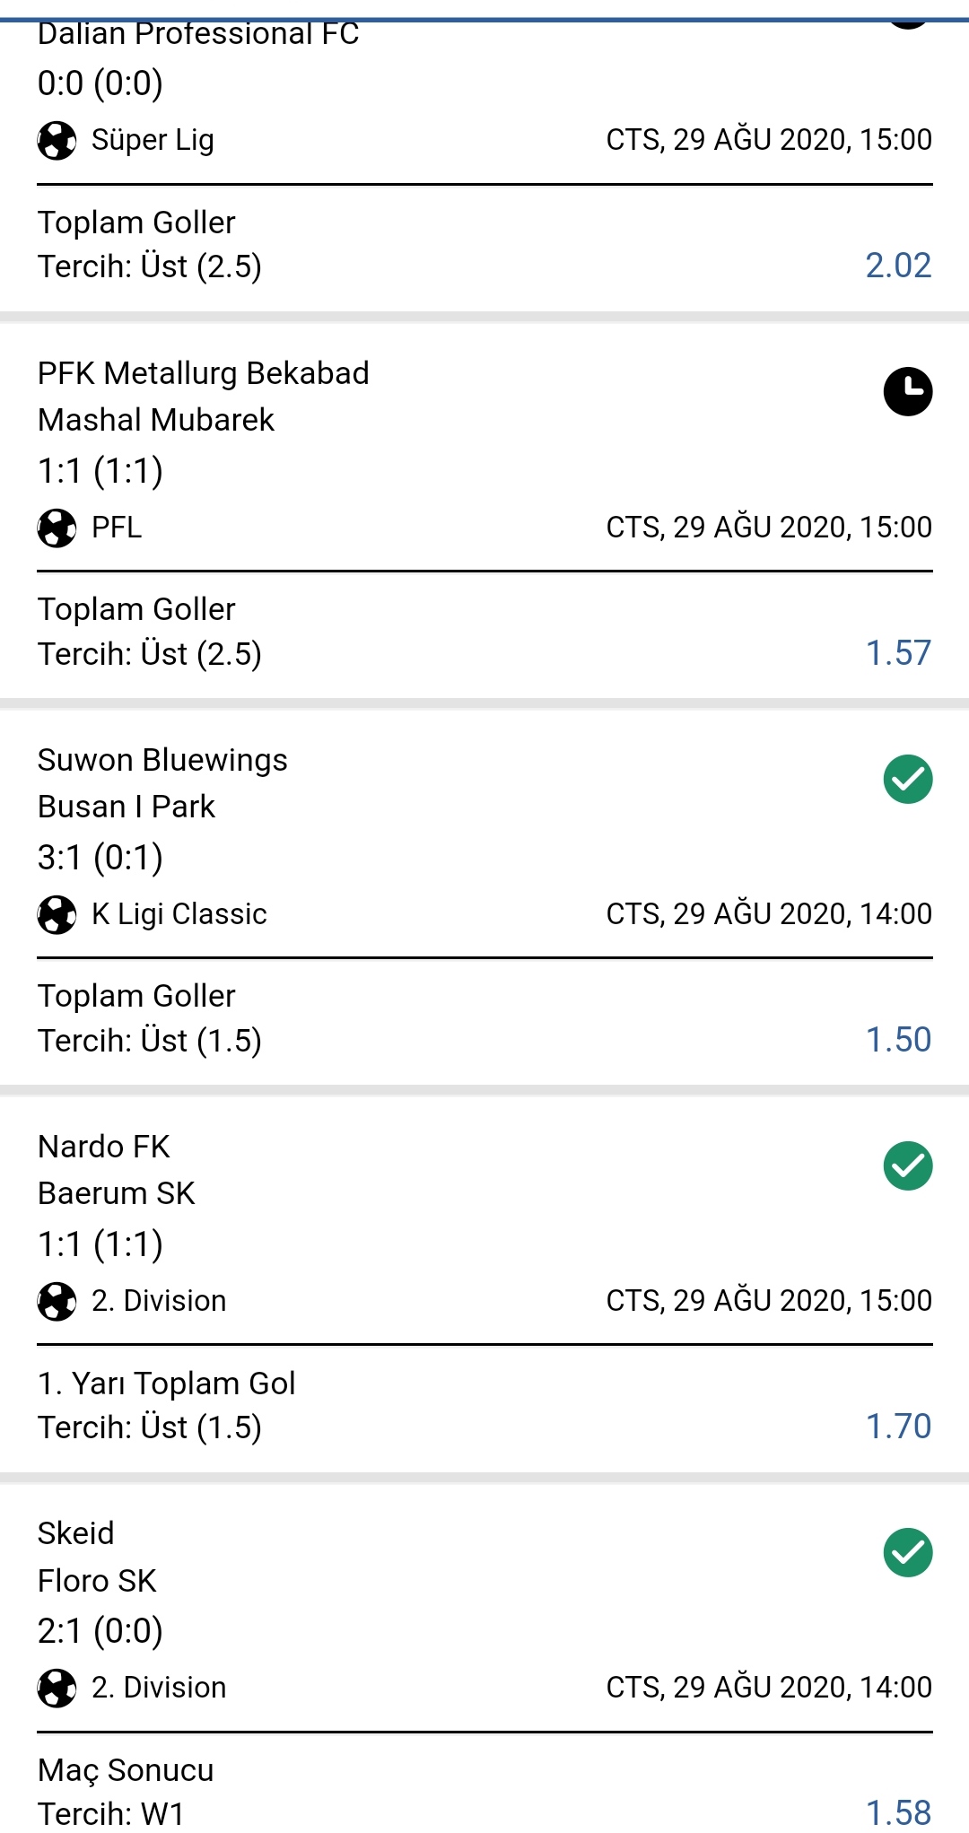This screenshot has width=969, height=1833.
Task: Tap the pending clock icon for PFK Metallurg Bekabad
Action: 908,391
